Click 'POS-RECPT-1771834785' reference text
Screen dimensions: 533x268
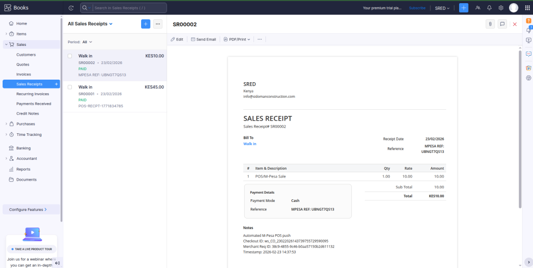(x=101, y=106)
